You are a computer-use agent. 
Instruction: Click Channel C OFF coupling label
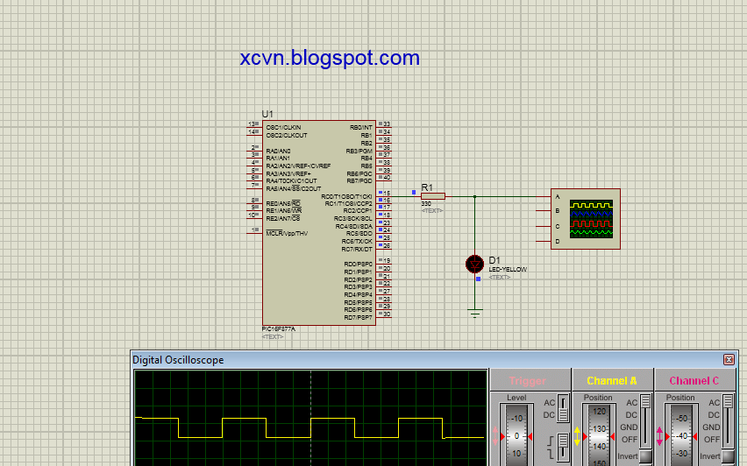click(x=712, y=440)
